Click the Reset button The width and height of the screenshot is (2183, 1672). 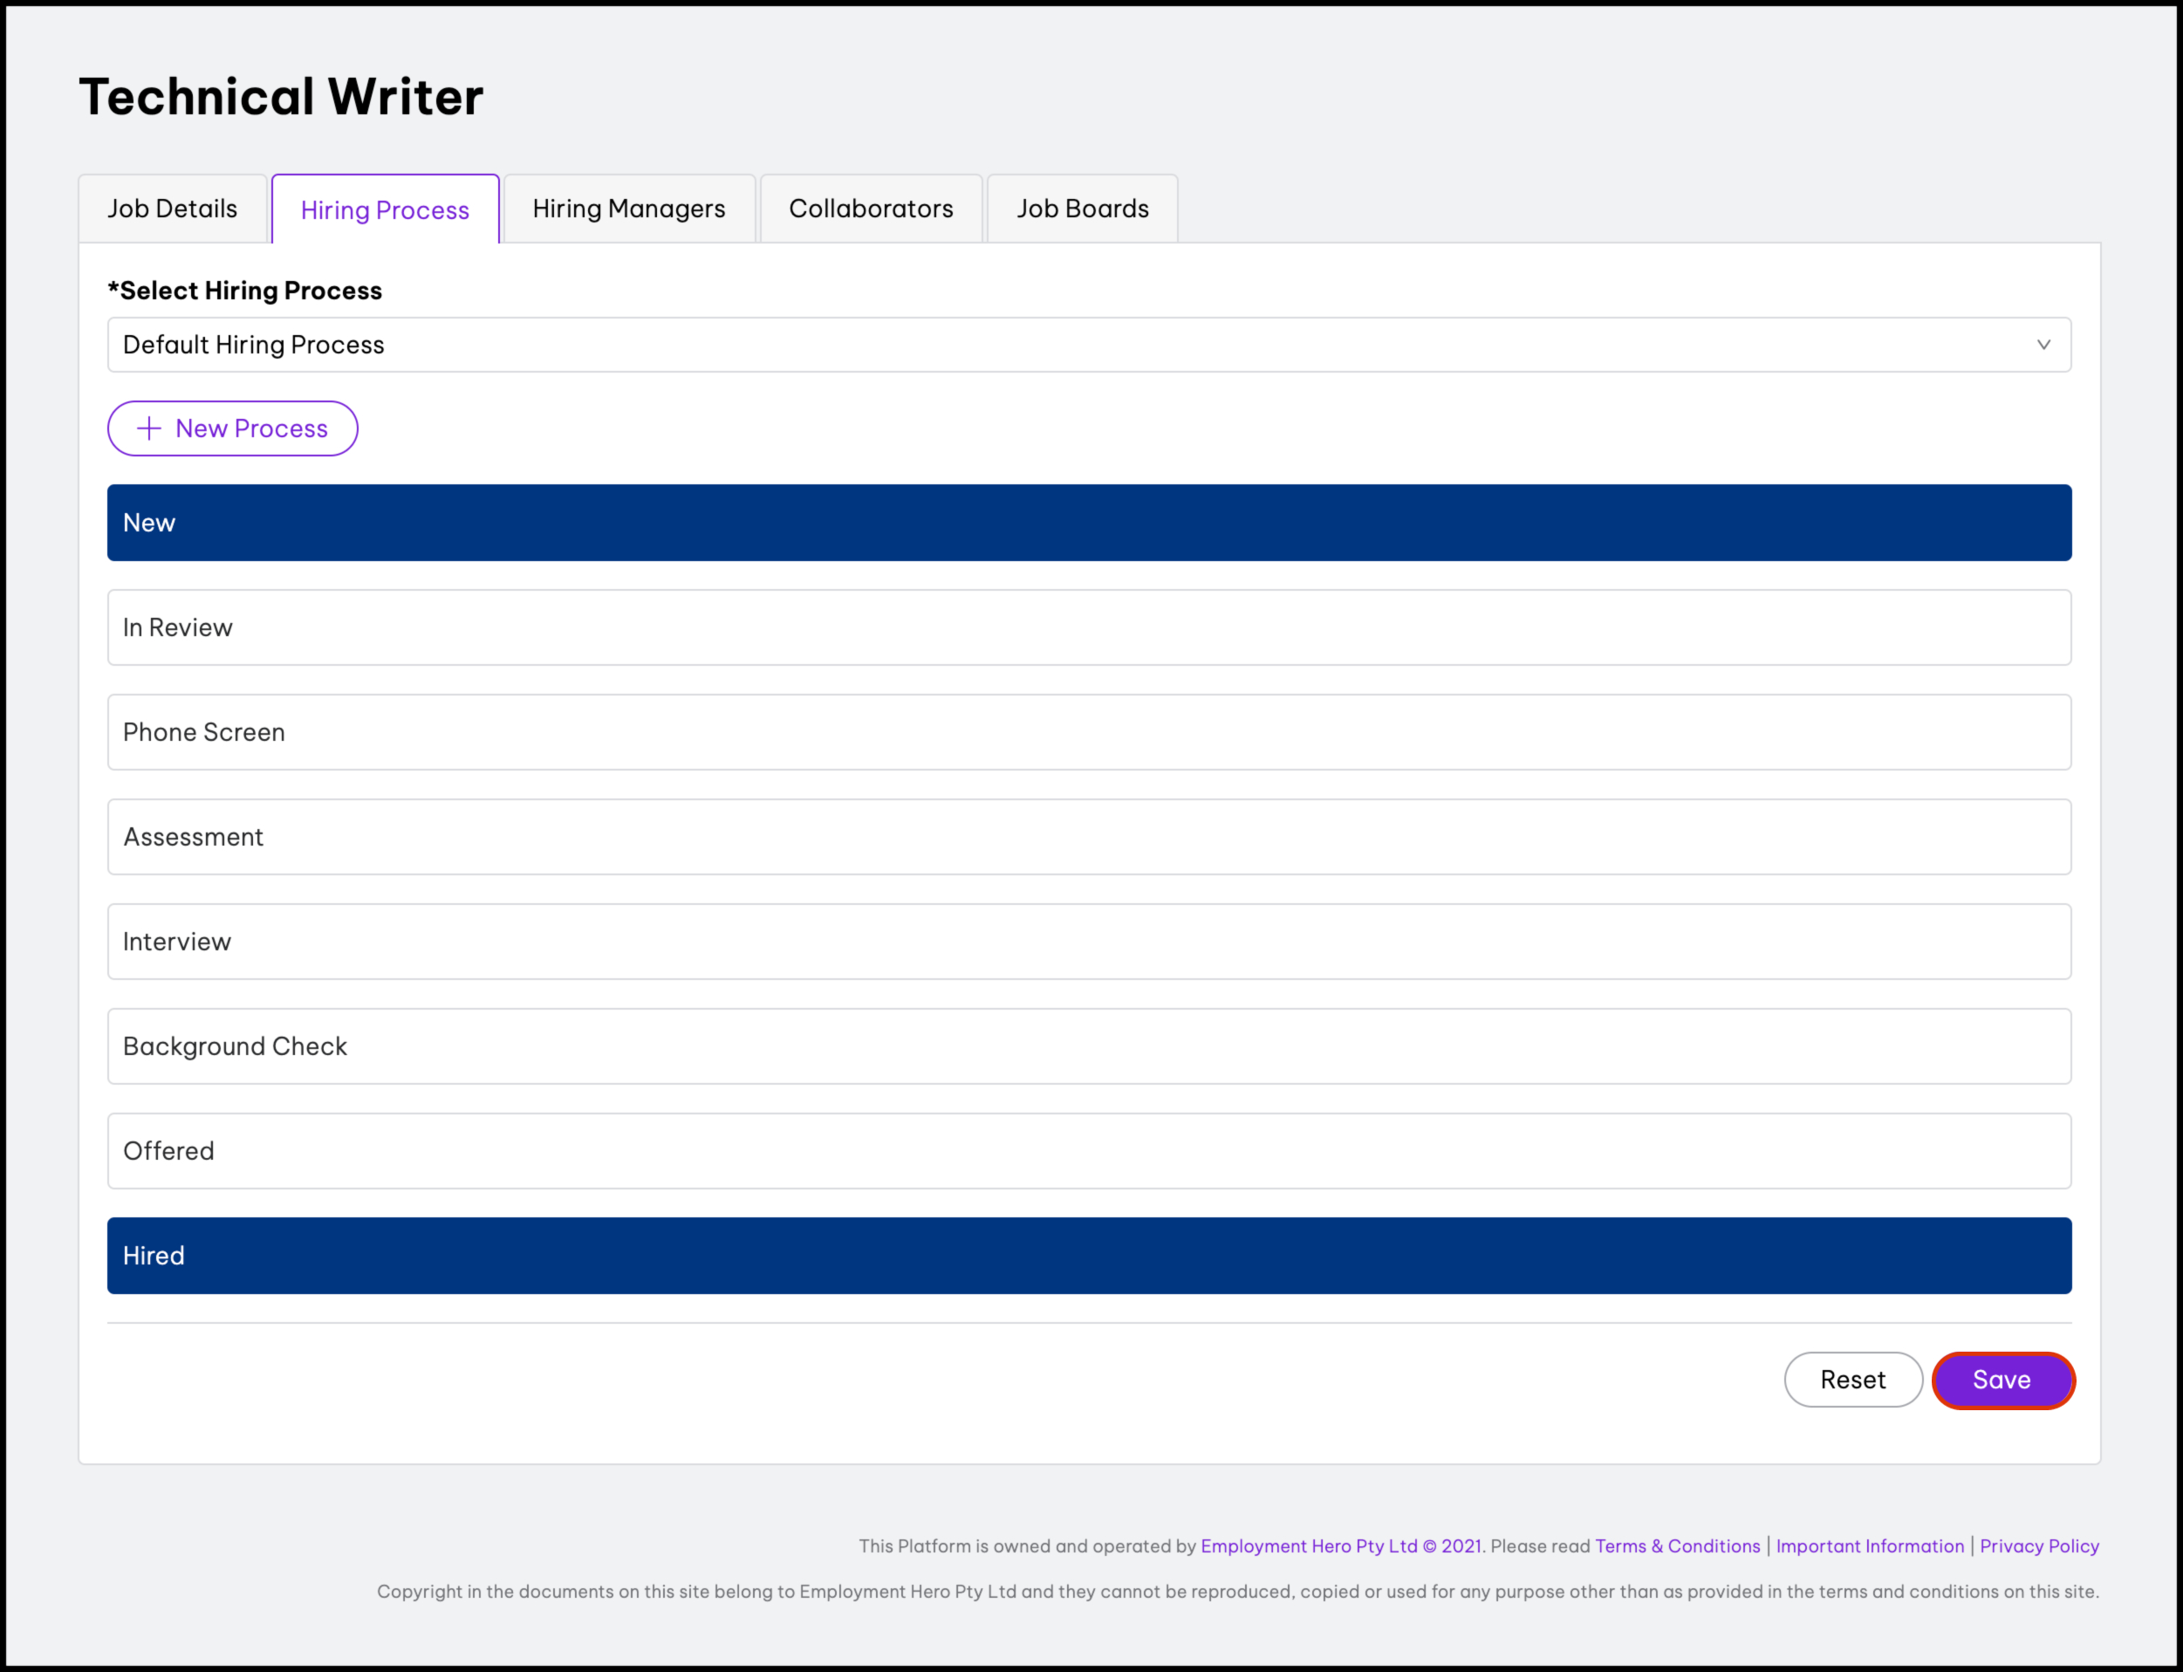pos(1852,1380)
